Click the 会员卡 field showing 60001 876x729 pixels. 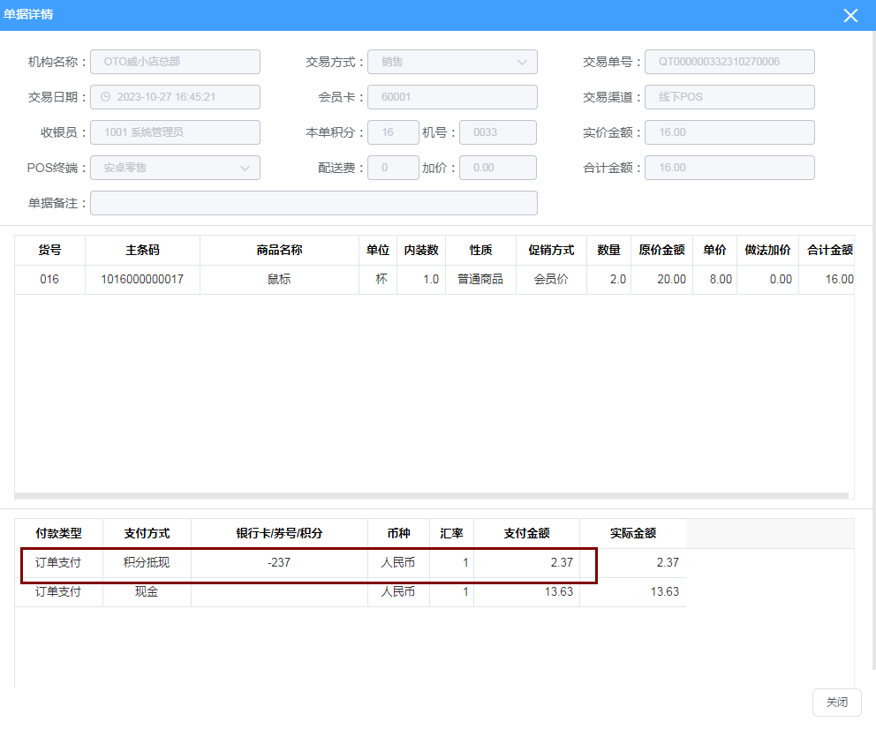[452, 97]
